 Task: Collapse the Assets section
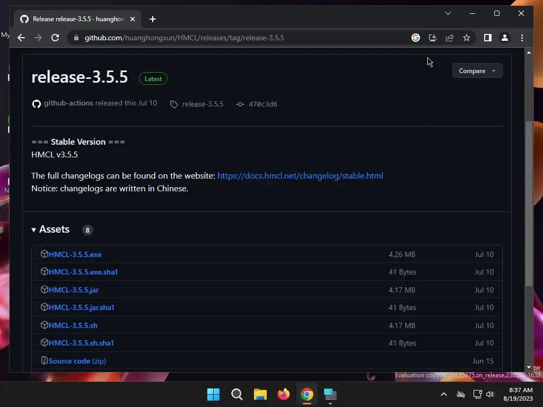pos(50,229)
